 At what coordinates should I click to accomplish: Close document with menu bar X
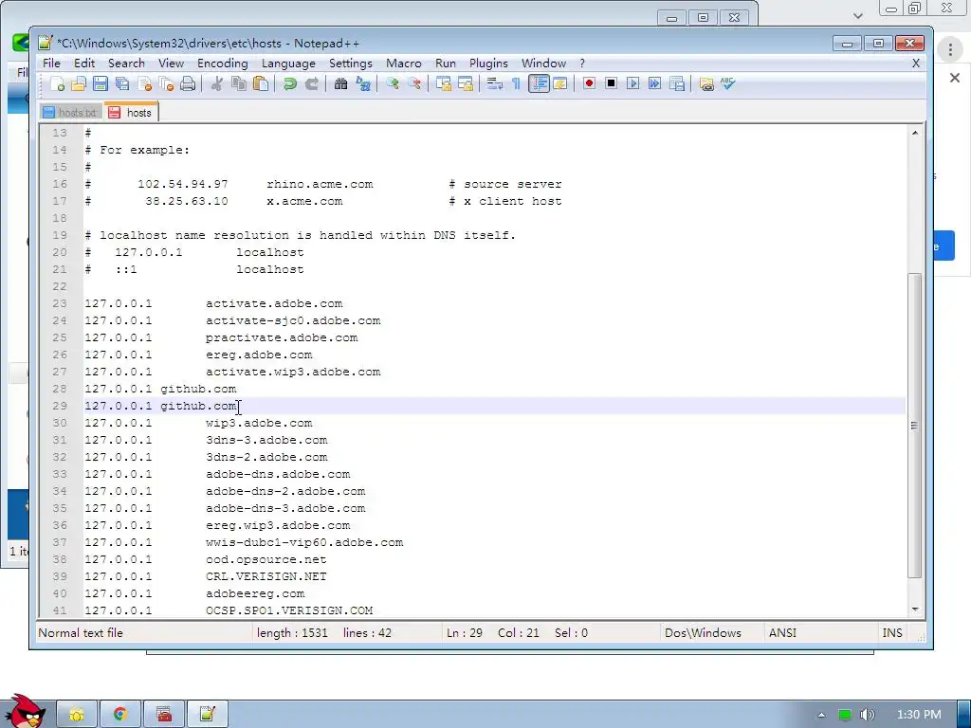click(x=916, y=64)
